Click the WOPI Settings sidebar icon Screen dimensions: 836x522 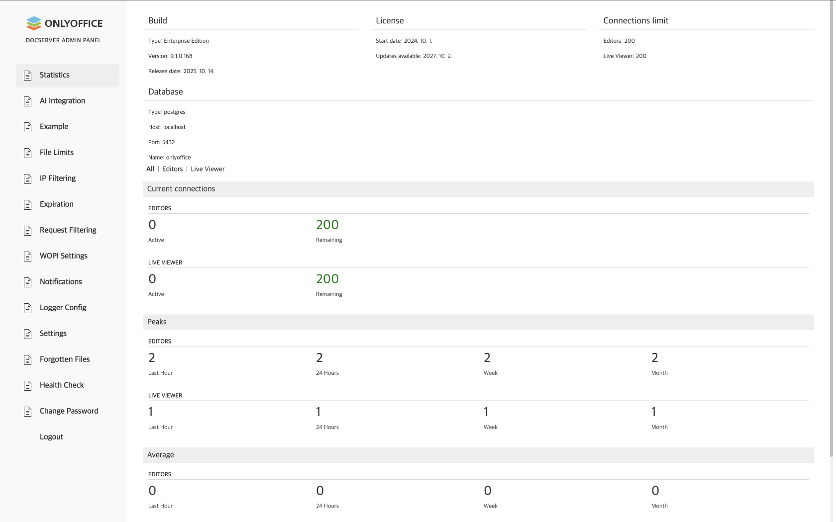[x=28, y=256]
